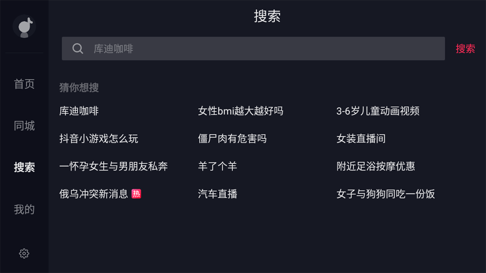The height and width of the screenshot is (273, 486).
Task: Select the 汽车直播 suggestion
Action: 217,194
